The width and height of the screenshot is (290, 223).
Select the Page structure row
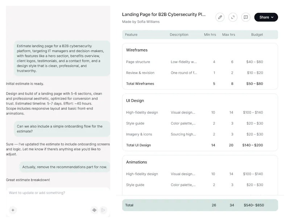(200, 62)
